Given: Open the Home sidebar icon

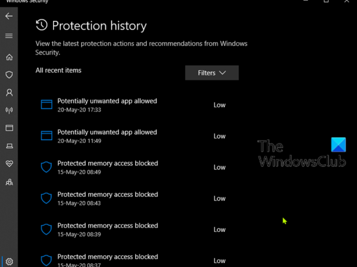Looking at the screenshot, I should point(9,57).
